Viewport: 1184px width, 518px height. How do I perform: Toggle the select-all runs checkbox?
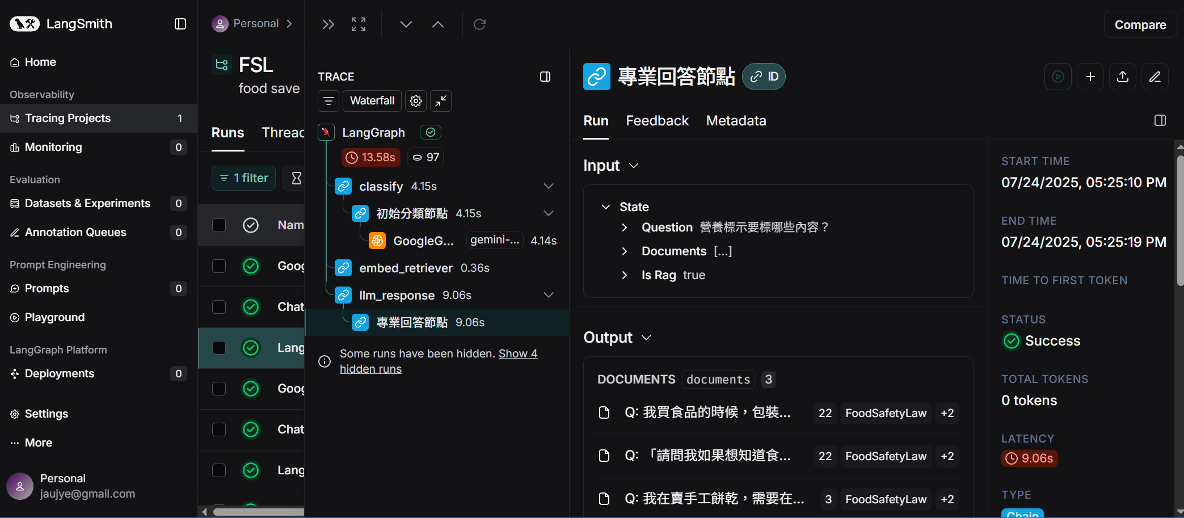tap(219, 225)
